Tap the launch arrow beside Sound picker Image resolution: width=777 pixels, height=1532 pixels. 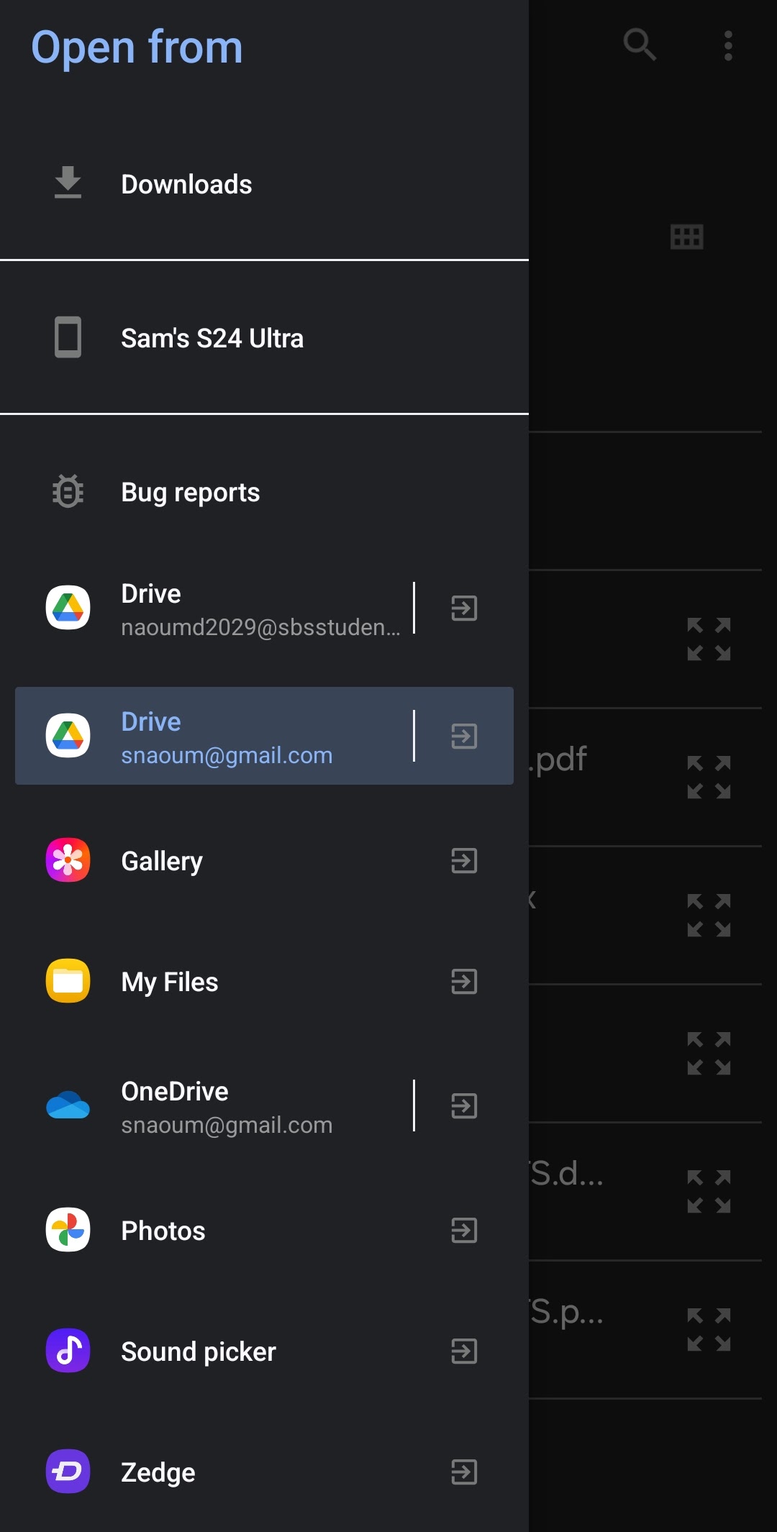pyautogui.click(x=464, y=1351)
